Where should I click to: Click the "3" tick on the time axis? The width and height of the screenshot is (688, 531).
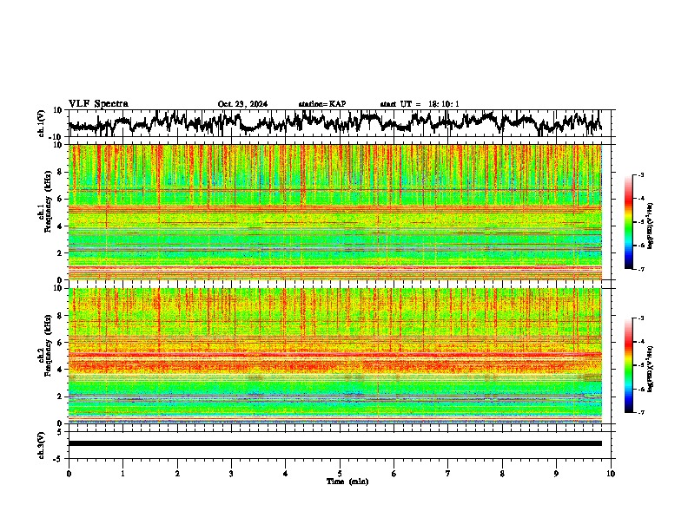click(231, 474)
